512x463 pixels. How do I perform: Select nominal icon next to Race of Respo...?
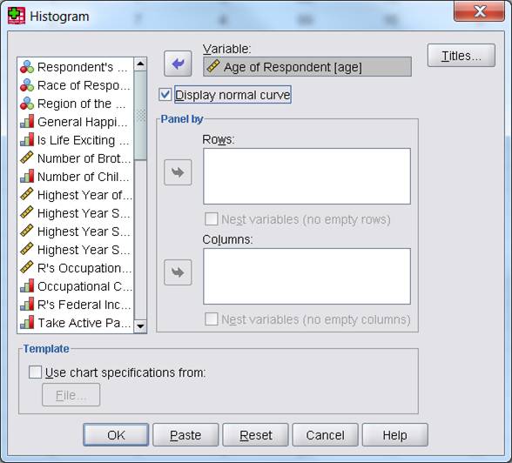click(27, 85)
